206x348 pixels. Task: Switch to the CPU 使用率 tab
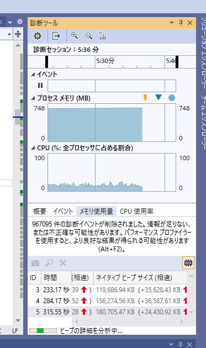click(136, 211)
